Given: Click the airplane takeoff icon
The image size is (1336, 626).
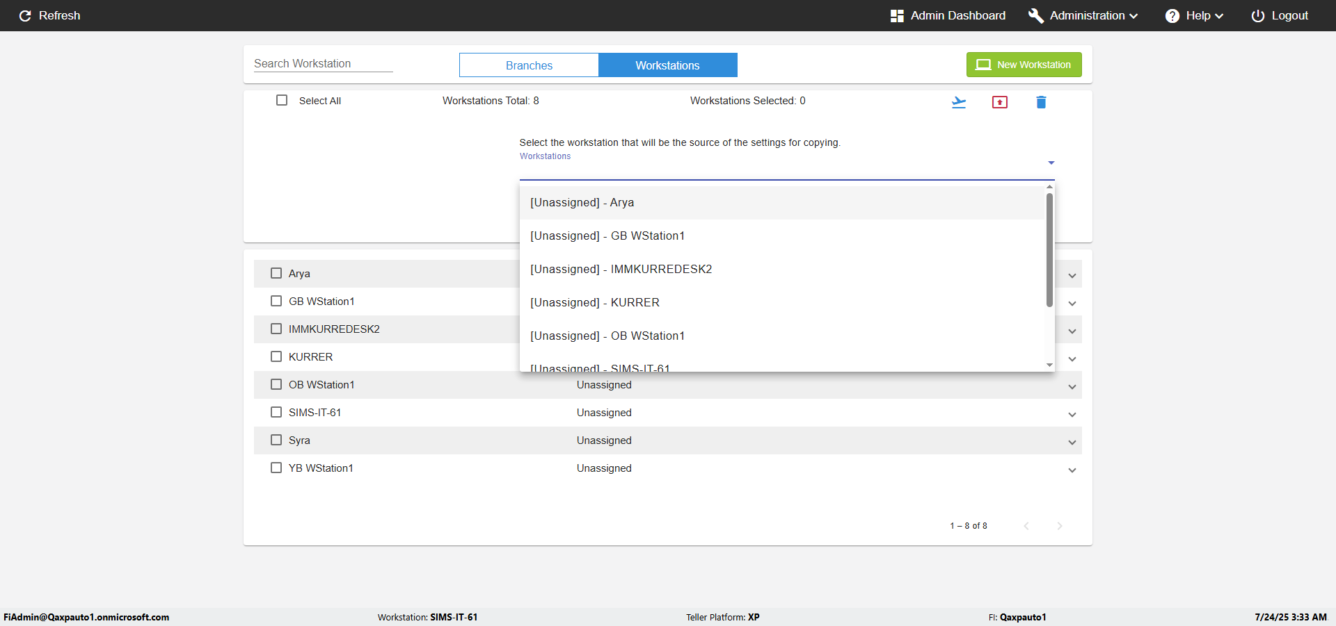Looking at the screenshot, I should pyautogui.click(x=959, y=102).
